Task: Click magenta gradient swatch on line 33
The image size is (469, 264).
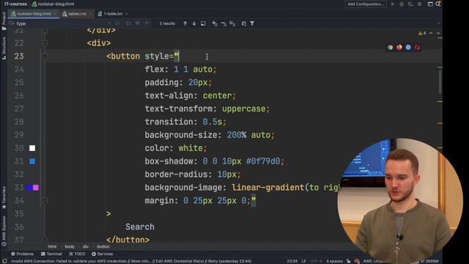Action: tap(36, 188)
